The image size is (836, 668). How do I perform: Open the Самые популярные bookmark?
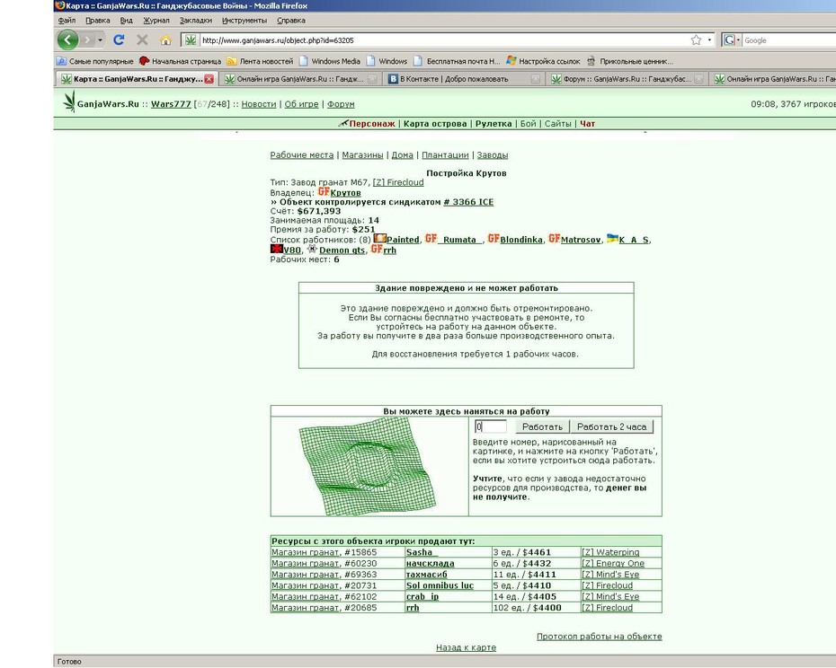(x=95, y=61)
